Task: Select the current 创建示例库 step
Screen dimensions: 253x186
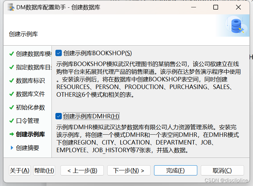Action: (x=30, y=134)
